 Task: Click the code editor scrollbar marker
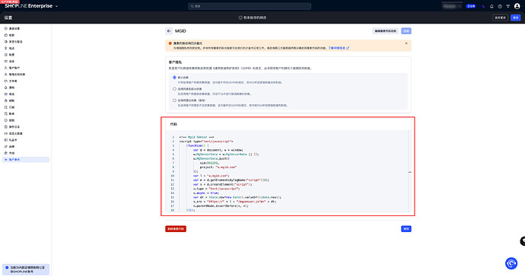[410, 172]
